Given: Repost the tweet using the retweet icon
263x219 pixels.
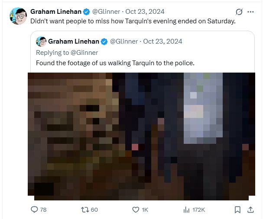Looking at the screenshot, I should (x=85, y=209).
